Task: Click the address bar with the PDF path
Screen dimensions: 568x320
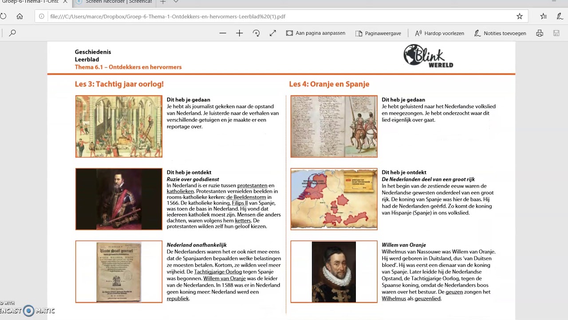Action: coord(282,16)
